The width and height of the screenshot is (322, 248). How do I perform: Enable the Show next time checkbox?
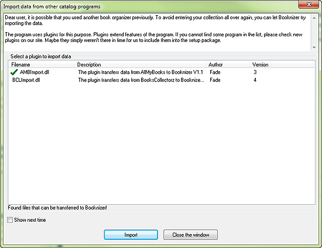(x=9, y=220)
